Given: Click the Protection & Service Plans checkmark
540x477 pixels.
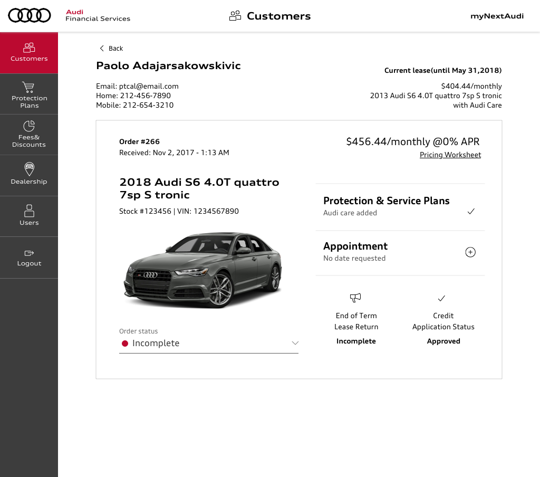Looking at the screenshot, I should [471, 211].
